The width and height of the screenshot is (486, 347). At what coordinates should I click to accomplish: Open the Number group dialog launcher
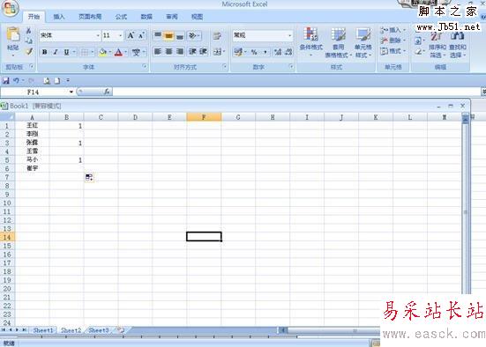pyautogui.click(x=291, y=66)
